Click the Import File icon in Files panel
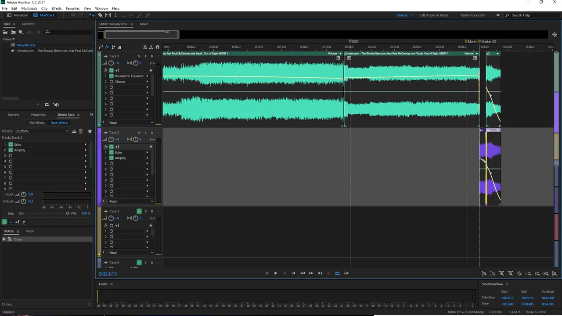Image resolution: width=562 pixels, height=316 pixels. pyautogui.click(x=13, y=32)
